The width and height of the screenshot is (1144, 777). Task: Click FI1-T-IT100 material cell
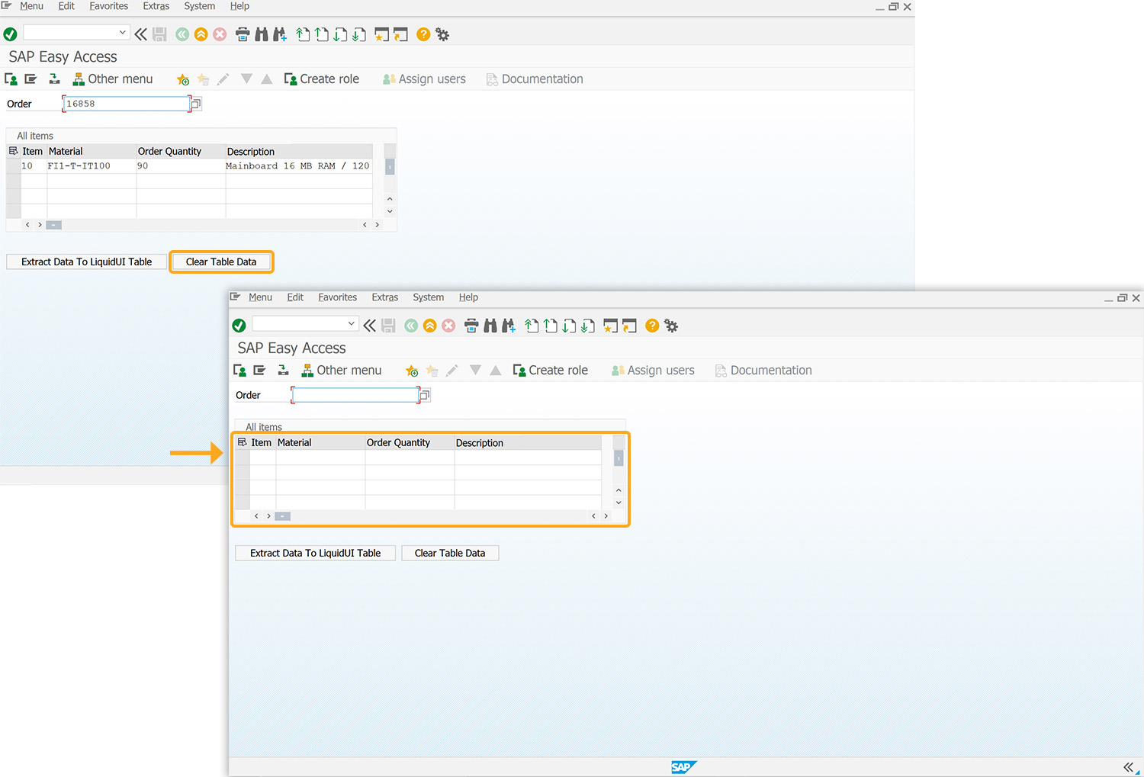pyautogui.click(x=92, y=166)
